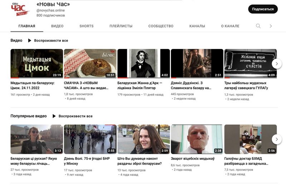Image resolution: width=286 pixels, height=186 pixels.
Task: Select the ПЛЕЙЛИСТЫ tab
Action: click(x=121, y=26)
